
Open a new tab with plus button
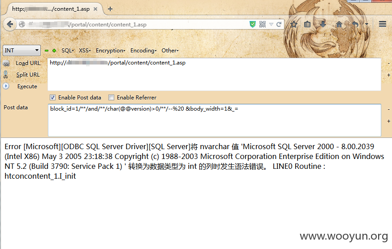110,9
